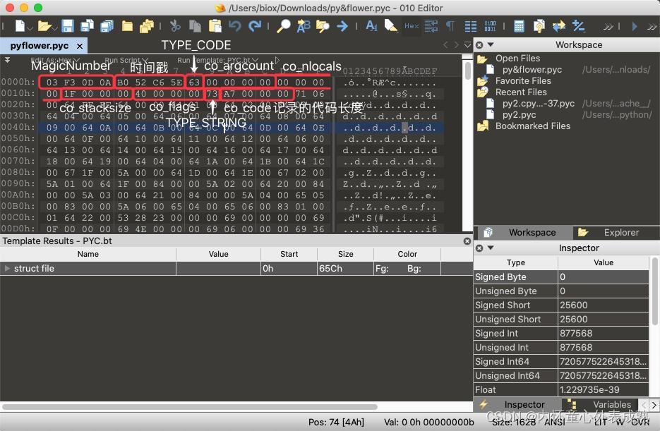Close the Template Results panel
This screenshot has height=431, width=660.
pos(467,241)
